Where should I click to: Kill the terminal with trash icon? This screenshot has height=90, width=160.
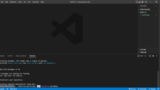click(x=153, y=56)
